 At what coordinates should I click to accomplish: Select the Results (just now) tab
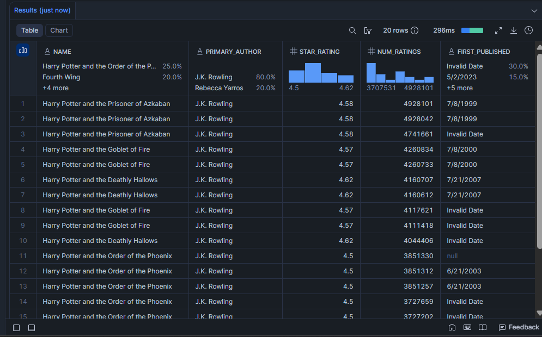click(42, 10)
